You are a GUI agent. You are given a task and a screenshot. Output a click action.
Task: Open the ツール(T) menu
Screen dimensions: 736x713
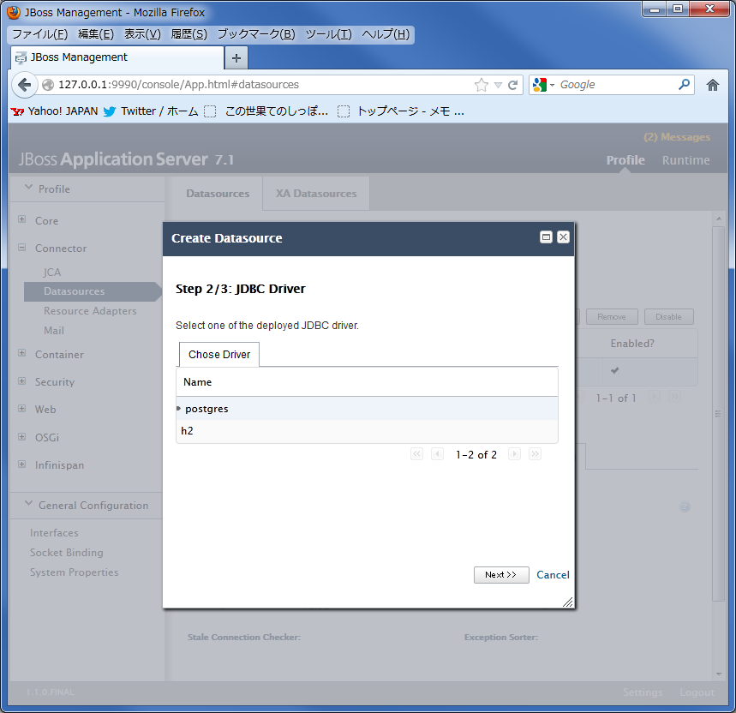(x=328, y=34)
